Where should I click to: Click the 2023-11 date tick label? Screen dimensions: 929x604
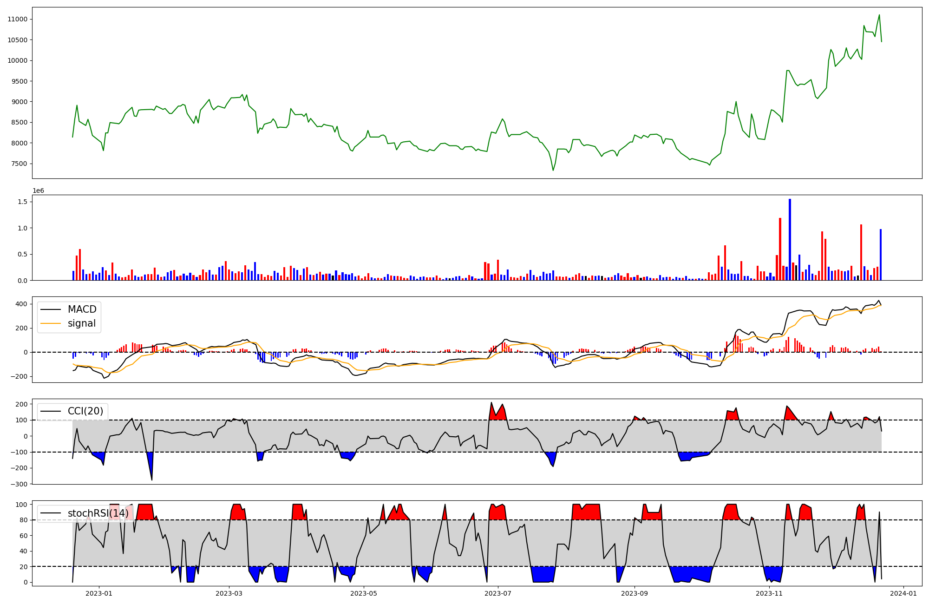click(x=769, y=593)
